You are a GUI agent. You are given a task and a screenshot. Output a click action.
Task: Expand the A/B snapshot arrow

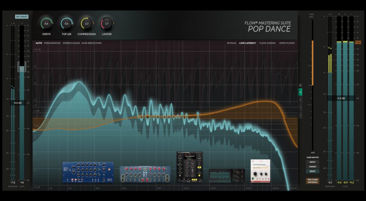click(300, 85)
